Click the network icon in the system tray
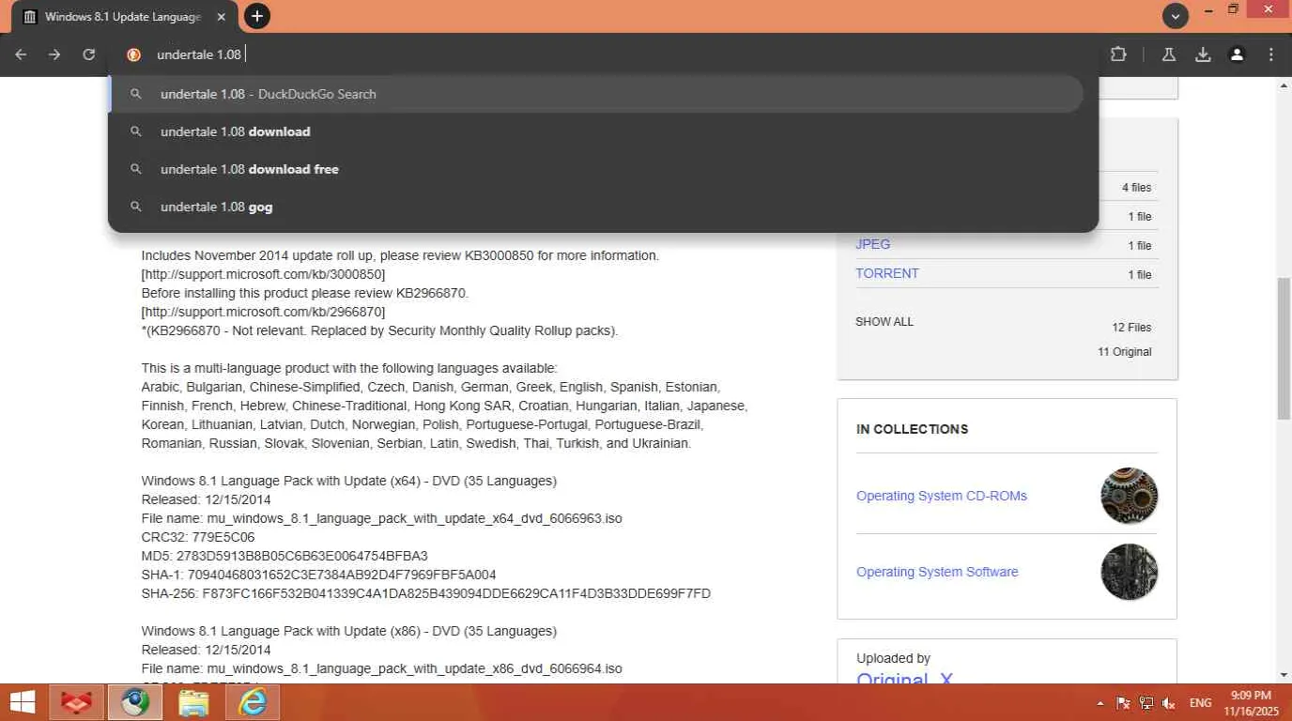Screen dimensions: 1292x721 click(1146, 702)
